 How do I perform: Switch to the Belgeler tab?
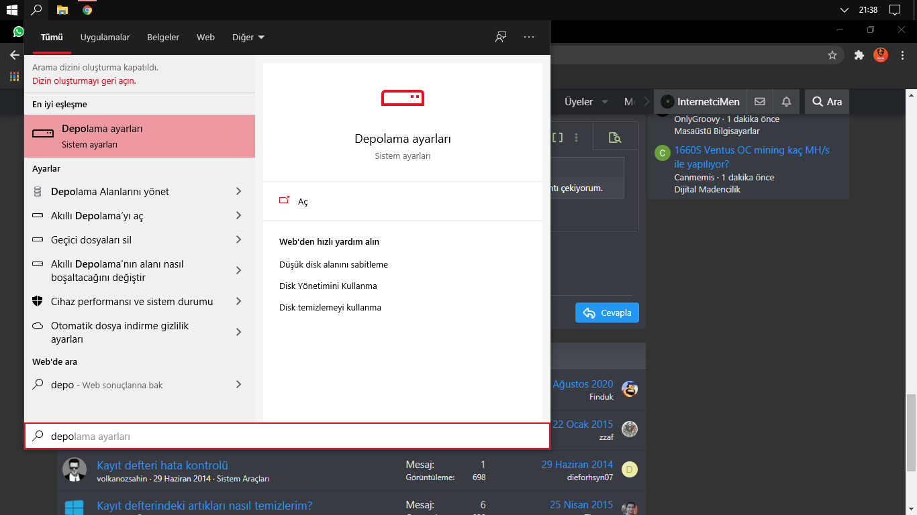click(x=163, y=38)
